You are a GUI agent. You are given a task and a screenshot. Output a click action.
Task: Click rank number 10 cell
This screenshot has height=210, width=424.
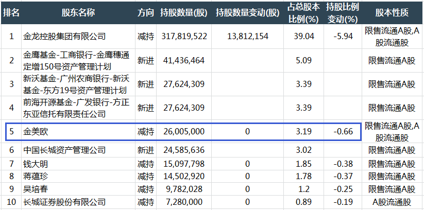[x=11, y=202]
